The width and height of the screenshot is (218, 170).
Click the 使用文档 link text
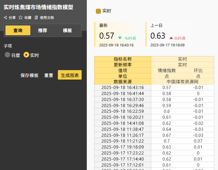tap(47, 17)
